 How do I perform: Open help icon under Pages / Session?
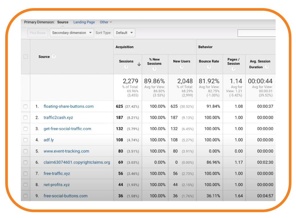coord(233,69)
